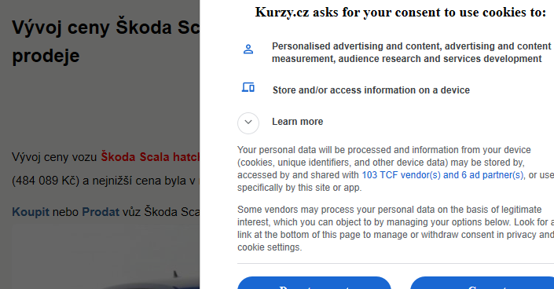The height and width of the screenshot is (289, 554).
Task: Open the red Škoda Scala hatchback link
Action: point(150,156)
